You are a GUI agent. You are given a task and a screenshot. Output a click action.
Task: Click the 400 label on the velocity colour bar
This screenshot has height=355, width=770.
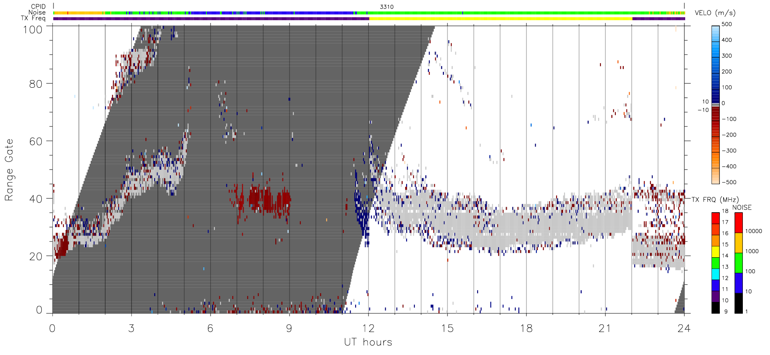coord(727,40)
